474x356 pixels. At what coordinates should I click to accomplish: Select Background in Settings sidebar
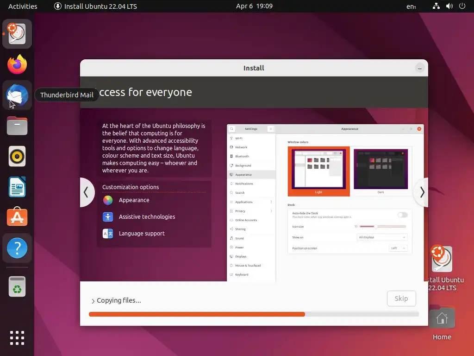pos(251,165)
